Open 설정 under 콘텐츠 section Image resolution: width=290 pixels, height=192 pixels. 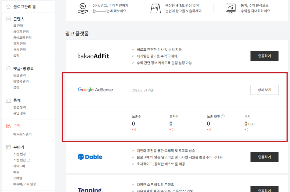tap(16, 55)
